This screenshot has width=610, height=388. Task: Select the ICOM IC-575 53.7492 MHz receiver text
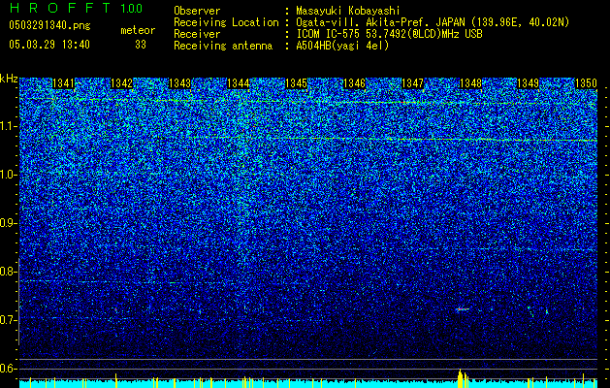[x=389, y=34]
